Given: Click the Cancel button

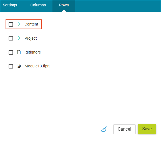Looking at the screenshot, I should (124, 129).
